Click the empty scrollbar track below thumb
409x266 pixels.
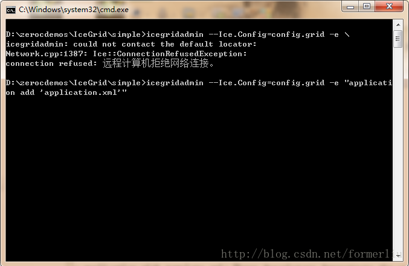coord(398,149)
